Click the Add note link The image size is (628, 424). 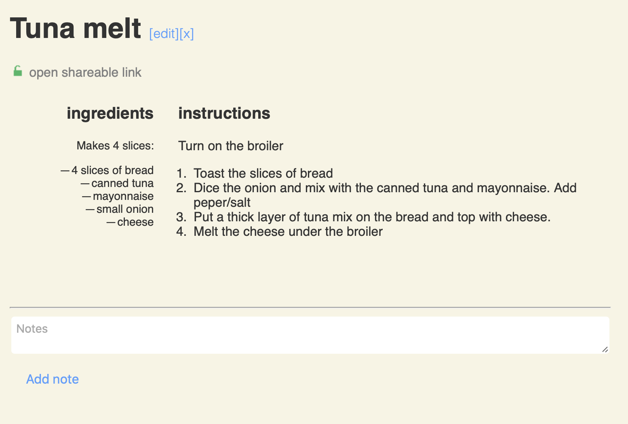tap(53, 379)
